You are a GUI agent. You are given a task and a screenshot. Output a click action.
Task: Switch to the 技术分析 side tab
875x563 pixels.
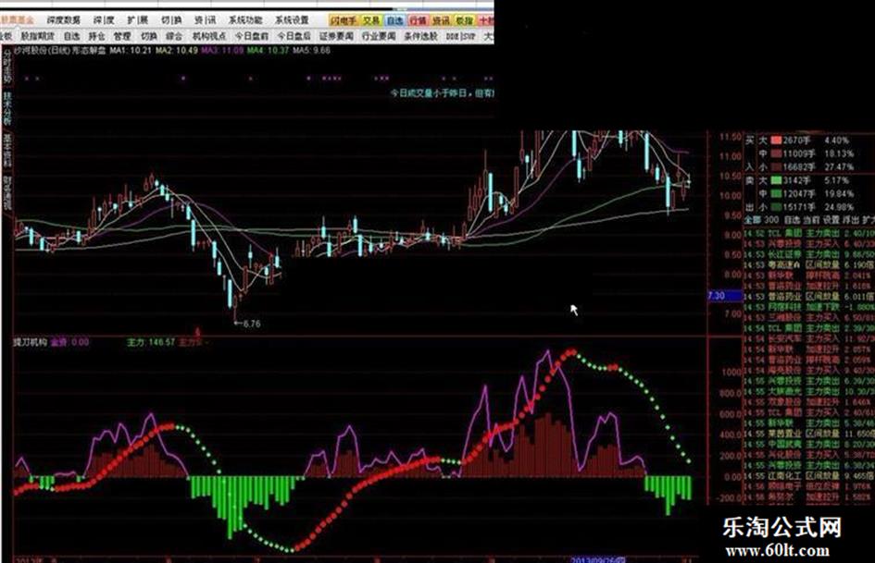(x=7, y=110)
